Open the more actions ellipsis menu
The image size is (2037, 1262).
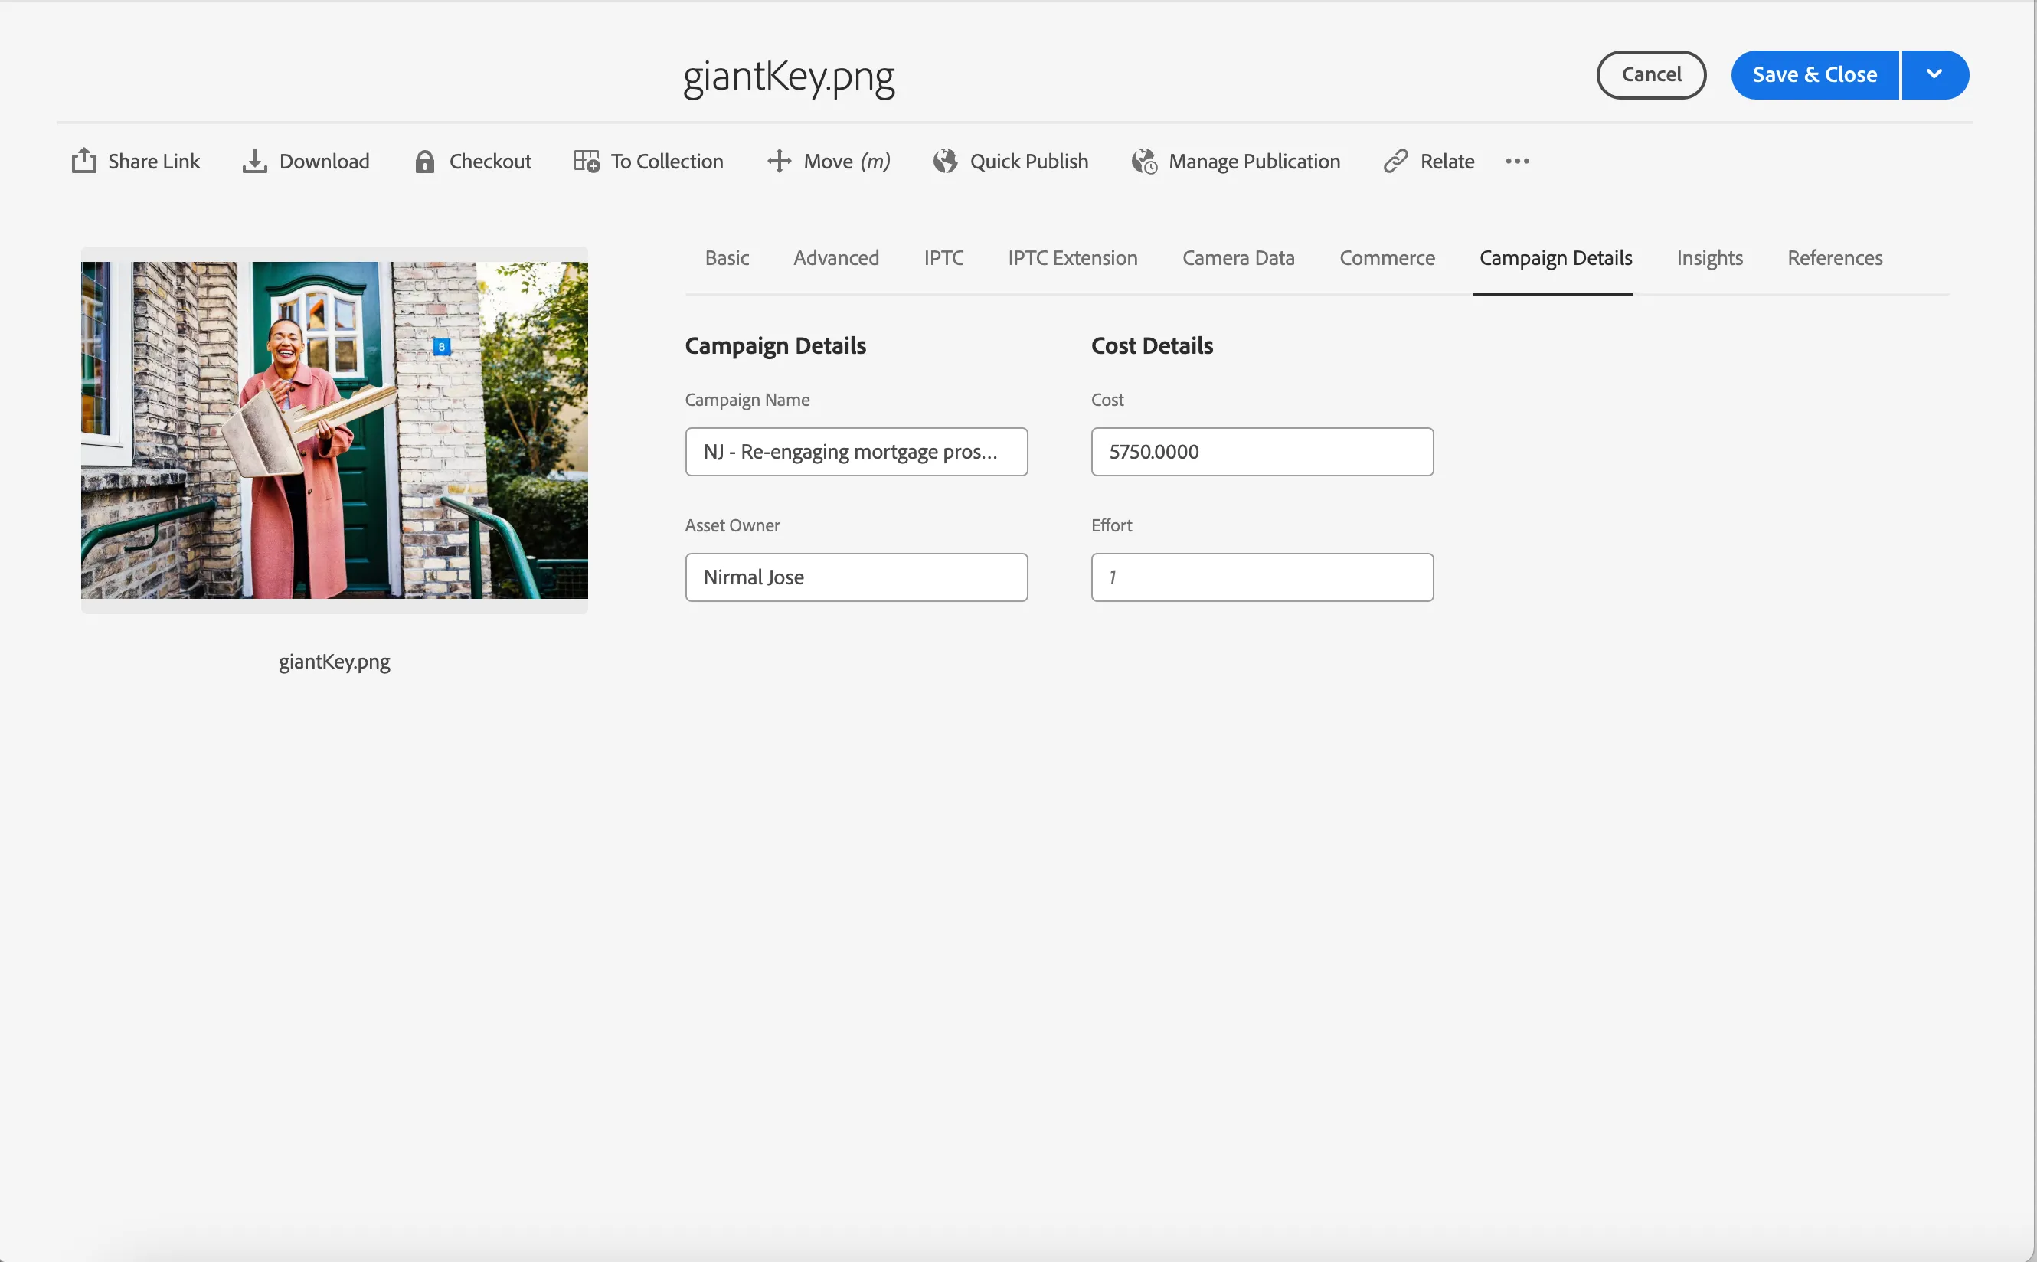click(x=1517, y=161)
